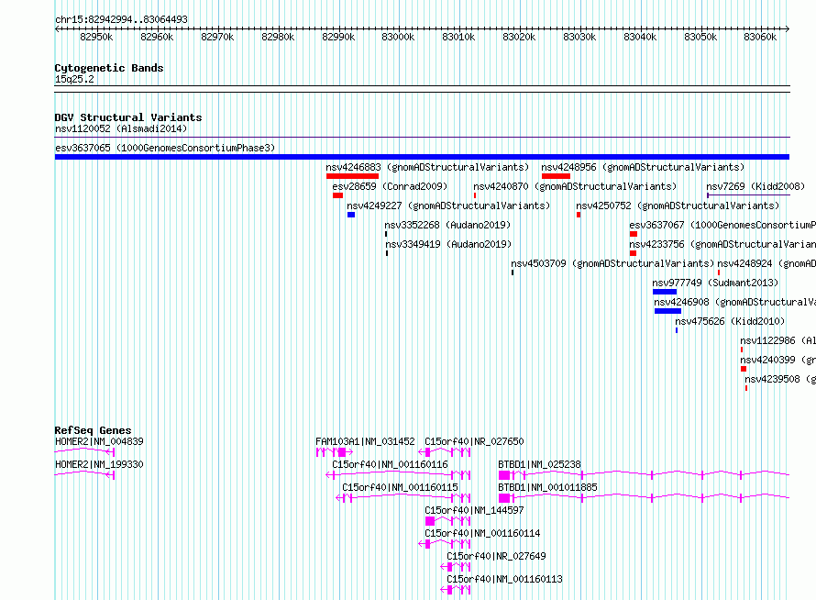The height and width of the screenshot is (600, 816).
Task: Click nsv4503709 gnomAD variant label
Action: pyautogui.click(x=612, y=263)
